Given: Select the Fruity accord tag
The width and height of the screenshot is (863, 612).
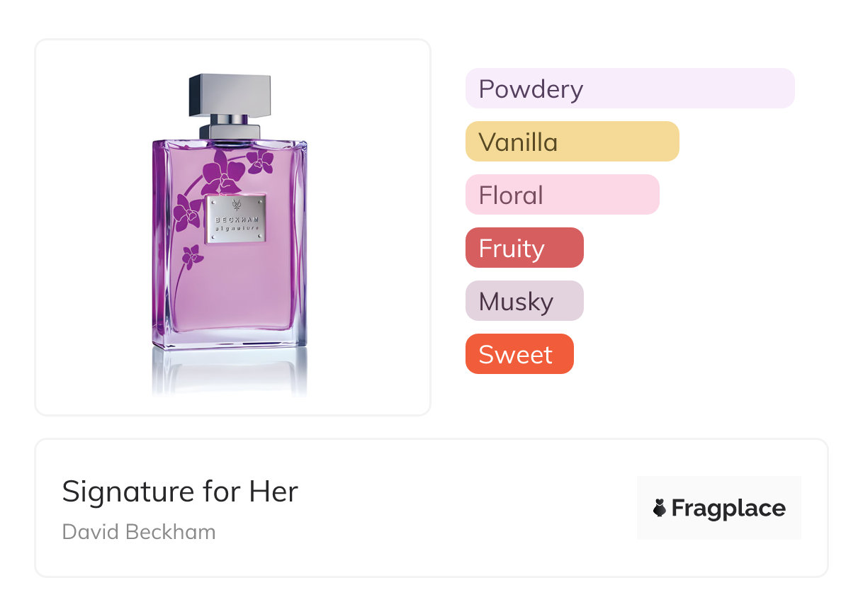Looking at the screenshot, I should click(524, 248).
